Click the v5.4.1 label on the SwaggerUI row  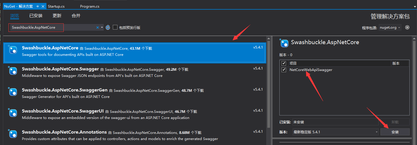258,110
